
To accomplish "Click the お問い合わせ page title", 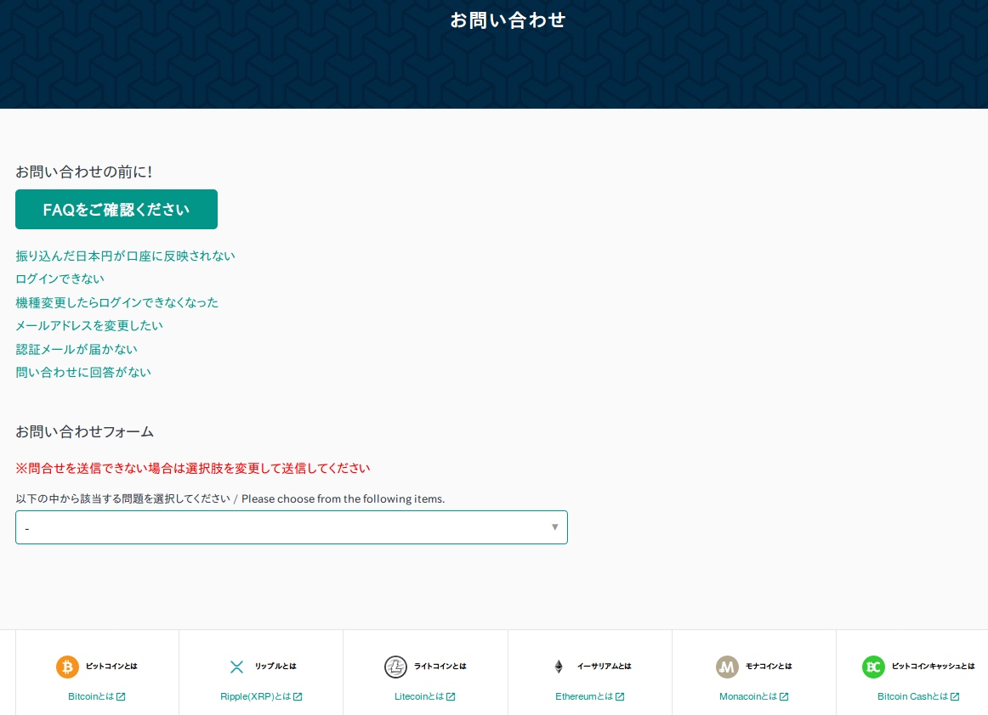I will [508, 20].
